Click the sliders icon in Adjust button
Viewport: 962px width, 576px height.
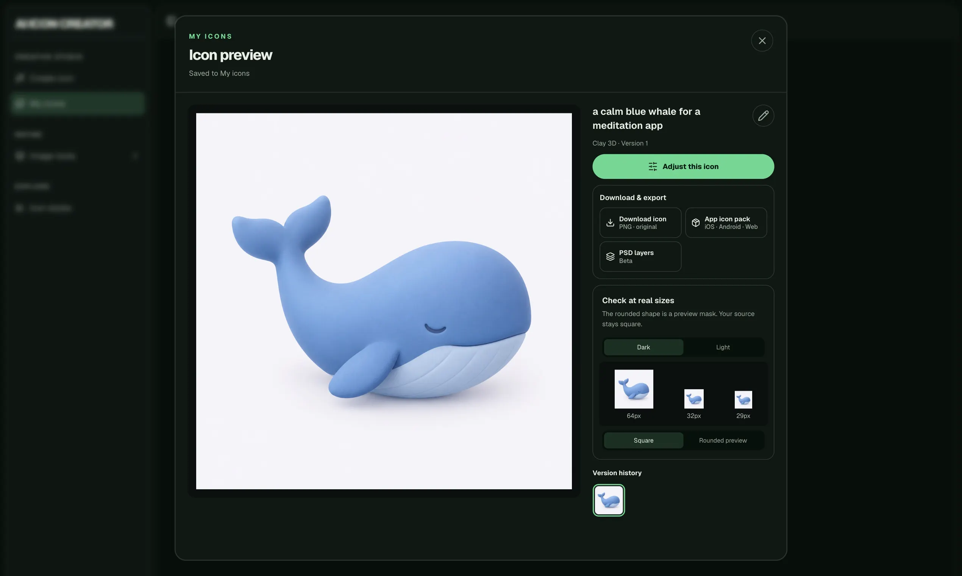(x=653, y=166)
